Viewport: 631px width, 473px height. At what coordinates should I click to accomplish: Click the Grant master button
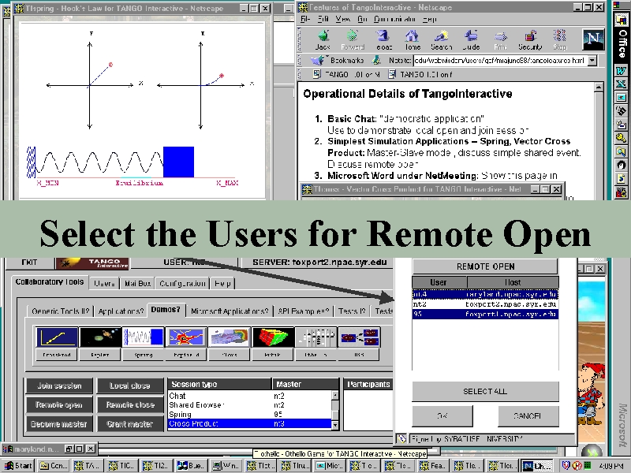coord(130,423)
